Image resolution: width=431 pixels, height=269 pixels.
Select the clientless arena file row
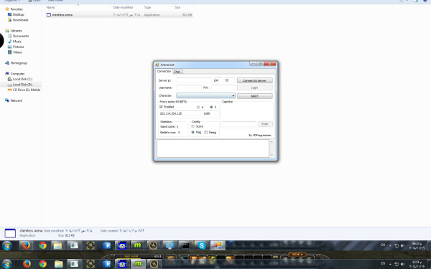coord(119,15)
